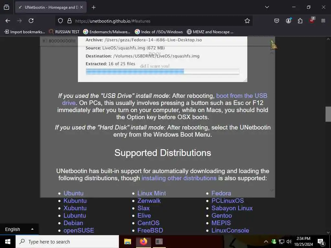331x248 pixels.
Task: Open FreeBSD distribution link
Action: (150, 230)
